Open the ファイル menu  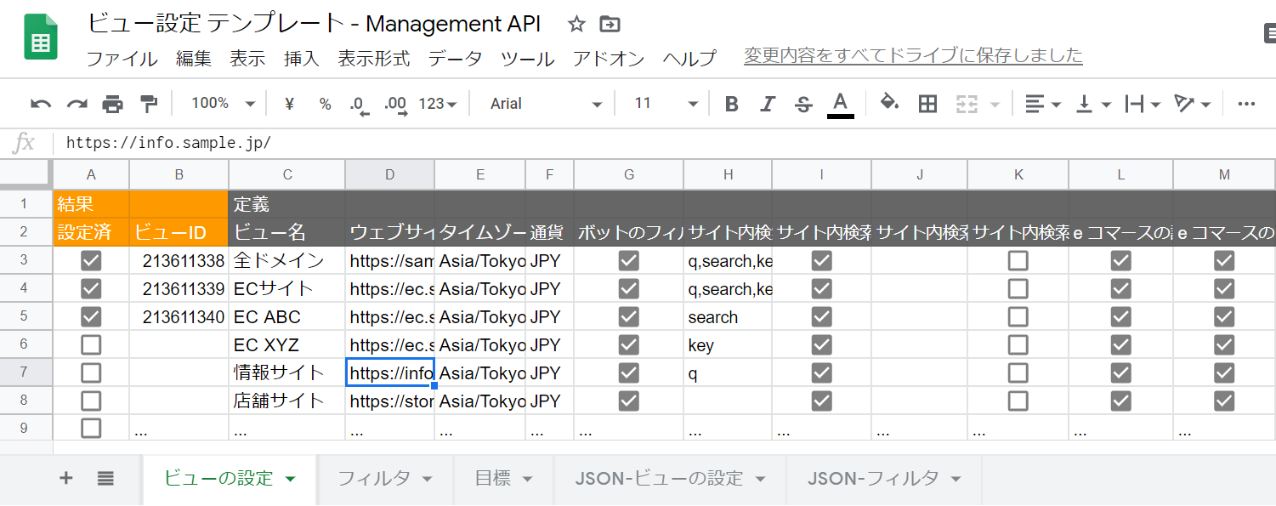pos(122,59)
